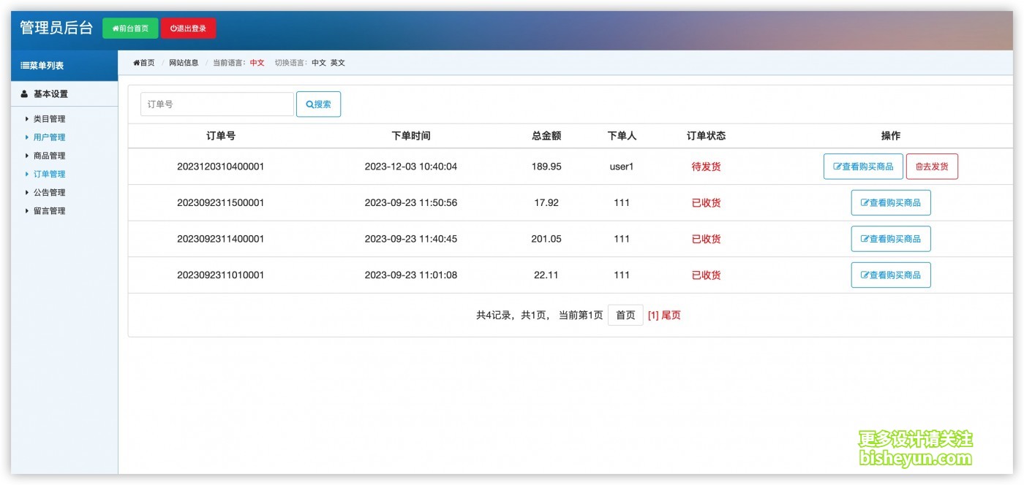Click the arrow beside 用户管理
Image resolution: width=1024 pixels, height=485 pixels.
click(27, 137)
